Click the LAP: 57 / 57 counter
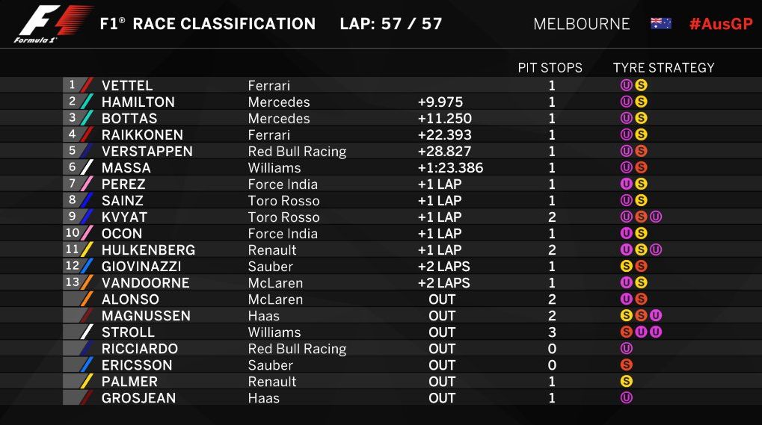The height and width of the screenshot is (425, 762). (x=390, y=24)
